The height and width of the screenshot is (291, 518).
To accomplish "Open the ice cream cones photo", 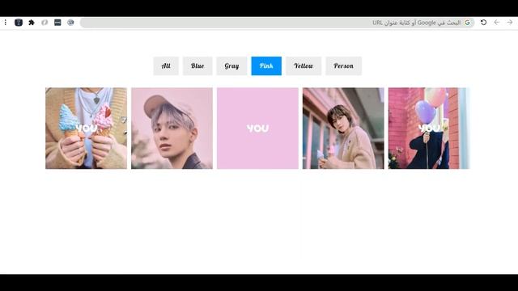I will [87, 129].
